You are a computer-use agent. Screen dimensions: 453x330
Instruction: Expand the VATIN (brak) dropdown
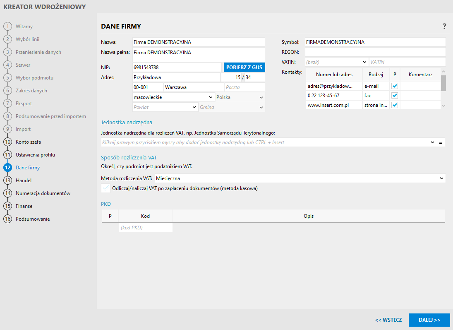click(364, 62)
